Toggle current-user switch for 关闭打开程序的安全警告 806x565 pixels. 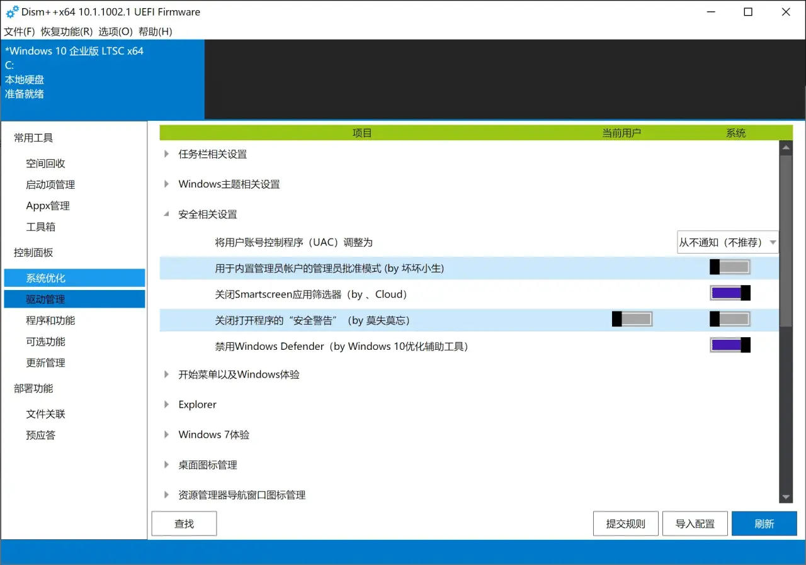coord(632,320)
